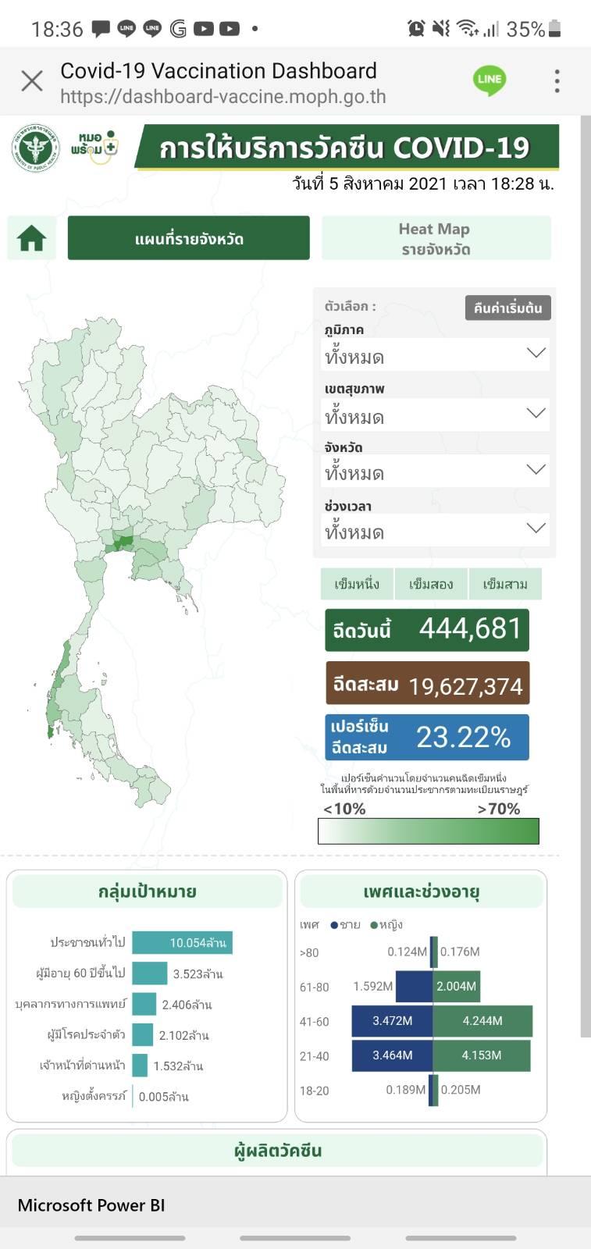Image resolution: width=591 pixels, height=1249 pixels.
Task: Click the green percentage gradient legend bar
Action: pyautogui.click(x=429, y=831)
